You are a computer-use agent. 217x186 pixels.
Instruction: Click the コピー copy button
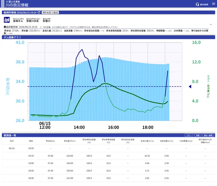click(x=189, y=135)
